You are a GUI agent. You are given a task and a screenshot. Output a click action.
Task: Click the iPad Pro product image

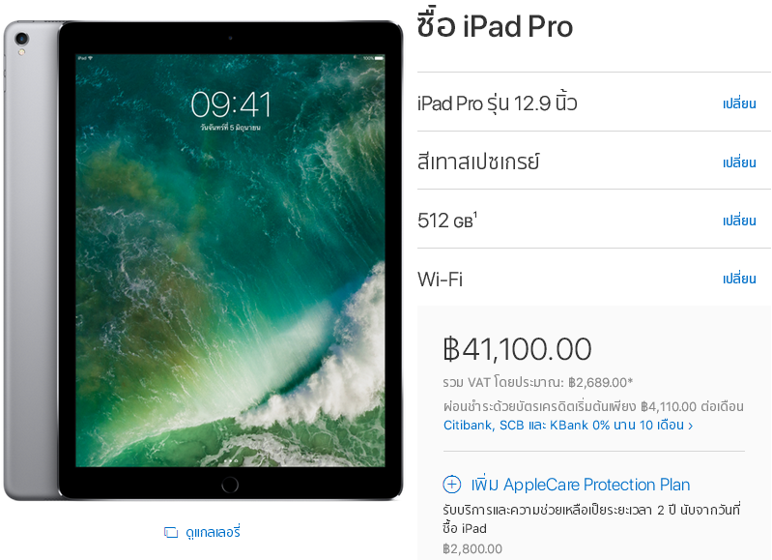click(x=203, y=260)
